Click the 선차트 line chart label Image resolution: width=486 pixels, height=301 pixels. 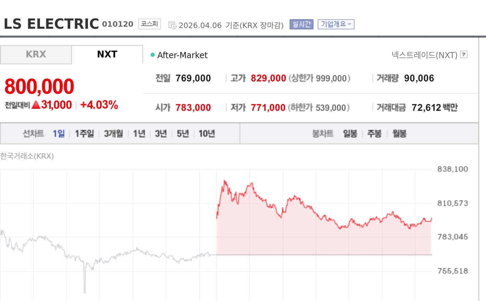click(33, 134)
